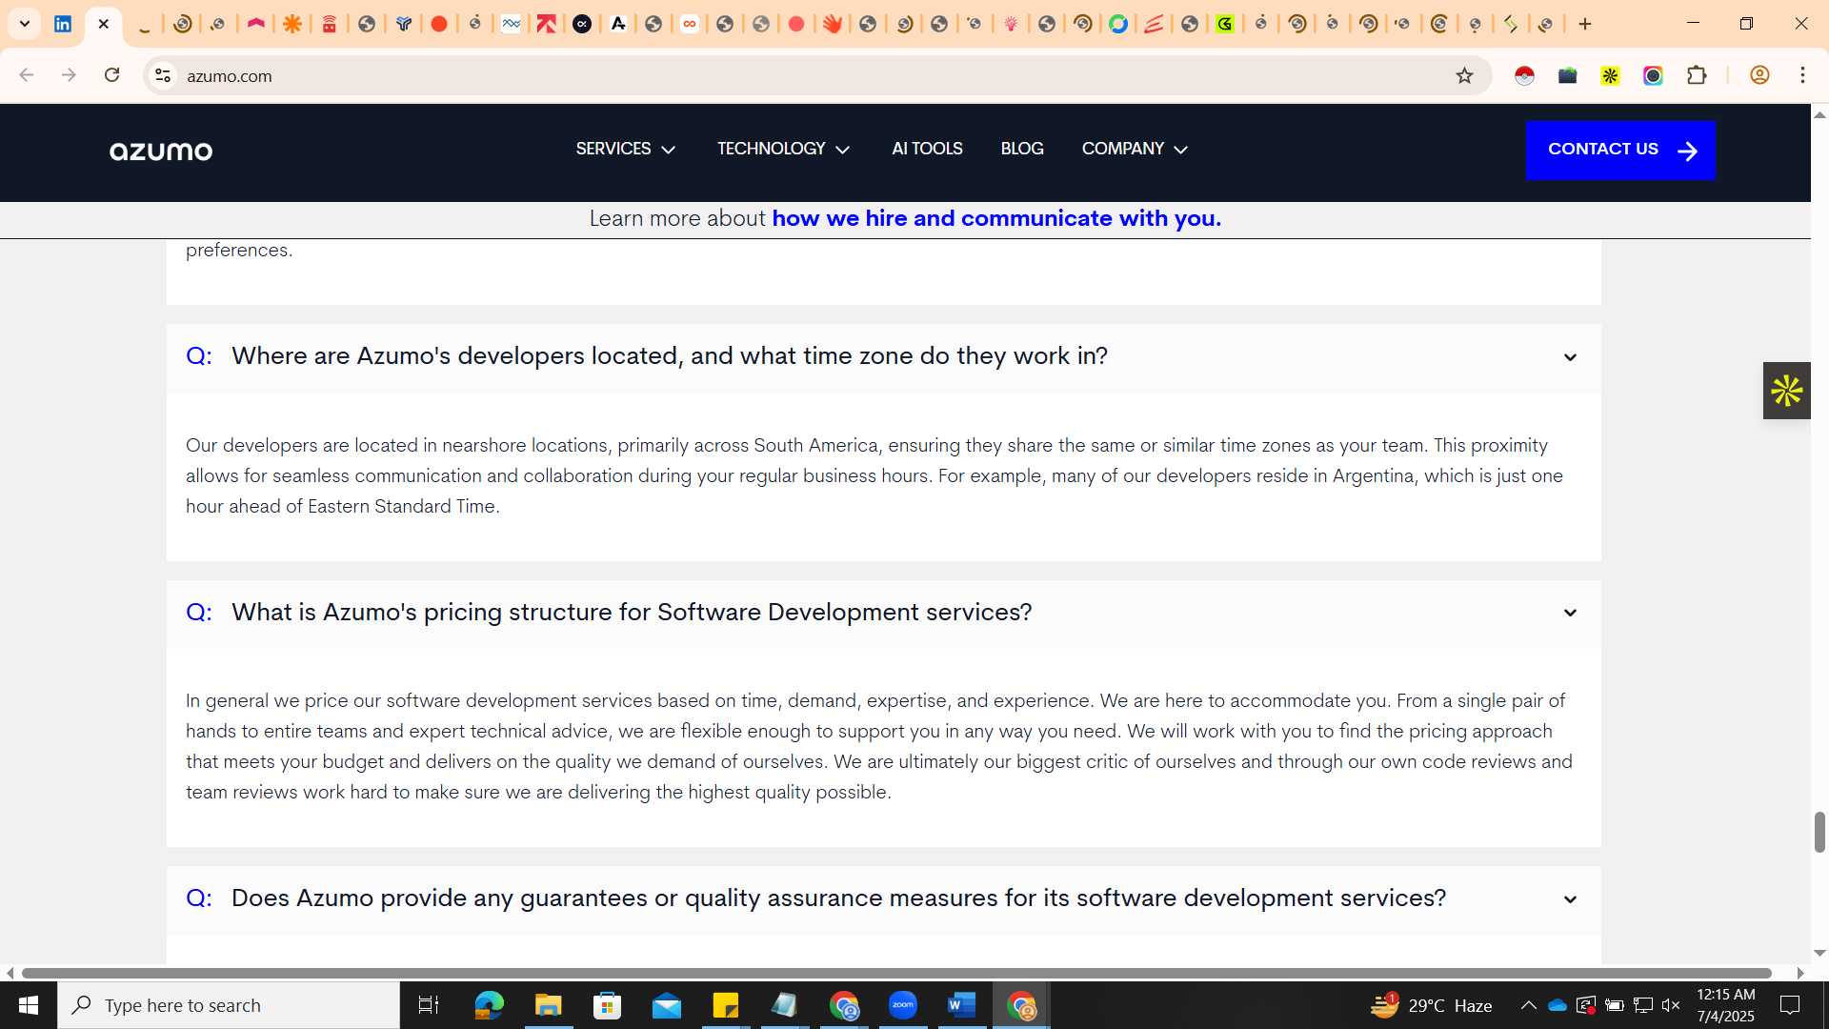Open the notification center icon
The height and width of the screenshot is (1029, 1829).
click(x=1790, y=1005)
